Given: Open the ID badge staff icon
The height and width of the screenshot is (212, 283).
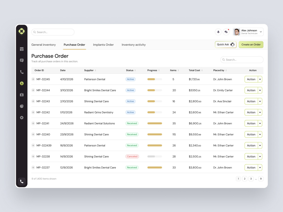Looking at the screenshot, I should coord(22,95).
